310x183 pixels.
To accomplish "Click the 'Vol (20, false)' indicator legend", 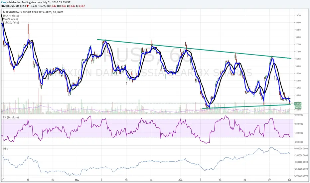I will point(11,23).
